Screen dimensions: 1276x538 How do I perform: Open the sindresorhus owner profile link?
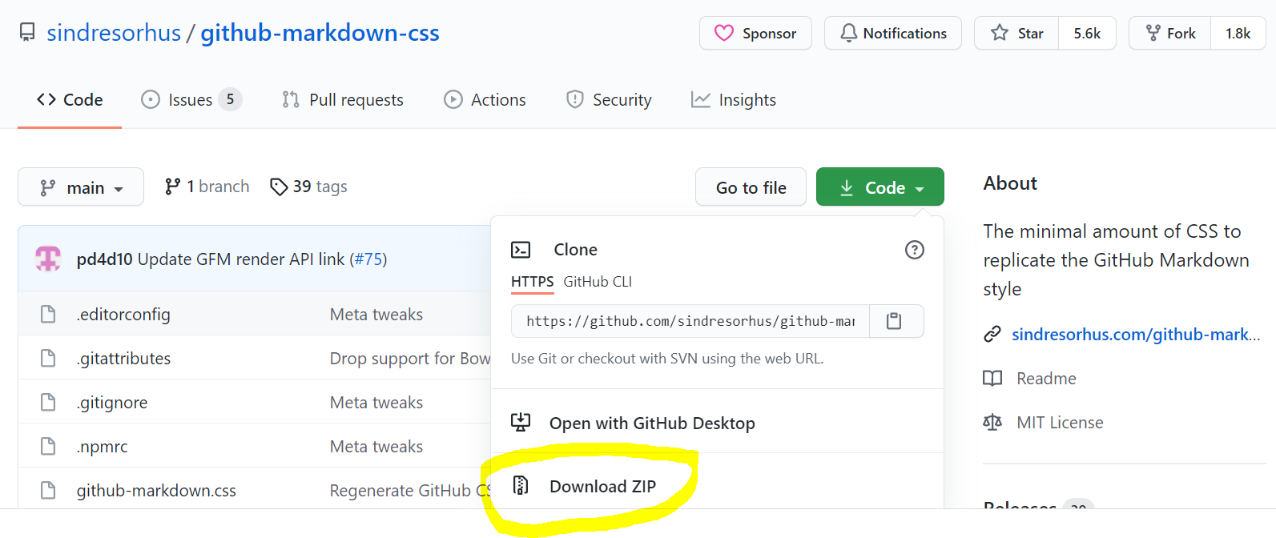[x=114, y=33]
